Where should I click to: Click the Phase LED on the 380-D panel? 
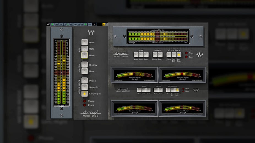point(84,101)
